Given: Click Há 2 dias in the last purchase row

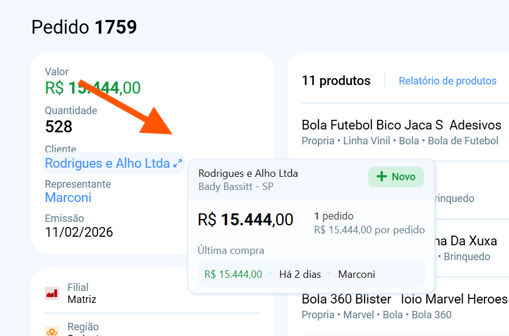Looking at the screenshot, I should click(x=300, y=274).
